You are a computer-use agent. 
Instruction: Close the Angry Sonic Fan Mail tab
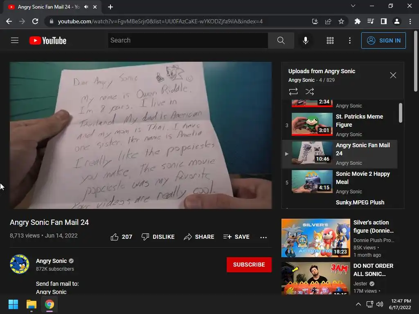coord(95,7)
